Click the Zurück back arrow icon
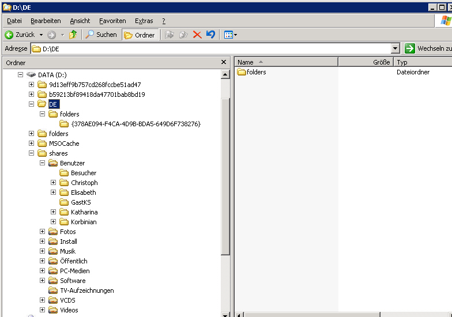The width and height of the screenshot is (452, 317). click(9, 35)
